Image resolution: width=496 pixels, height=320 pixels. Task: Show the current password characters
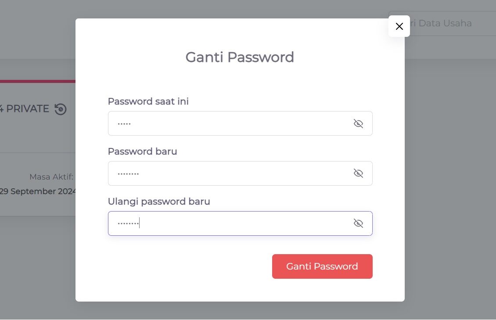pyautogui.click(x=358, y=124)
